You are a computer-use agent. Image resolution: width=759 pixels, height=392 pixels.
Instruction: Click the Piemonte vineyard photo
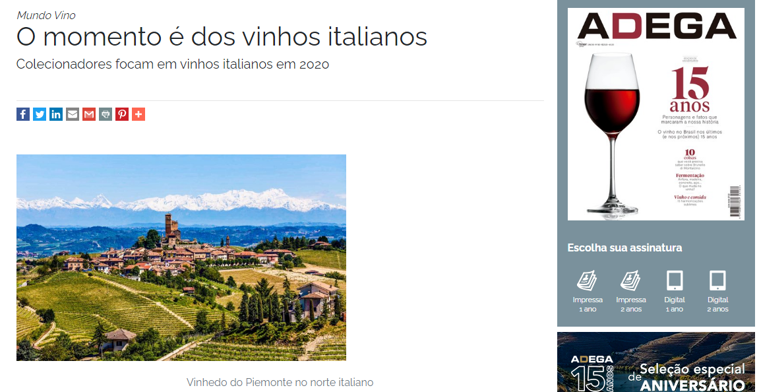point(181,257)
